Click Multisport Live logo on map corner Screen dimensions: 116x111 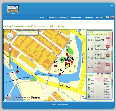click(8, 97)
